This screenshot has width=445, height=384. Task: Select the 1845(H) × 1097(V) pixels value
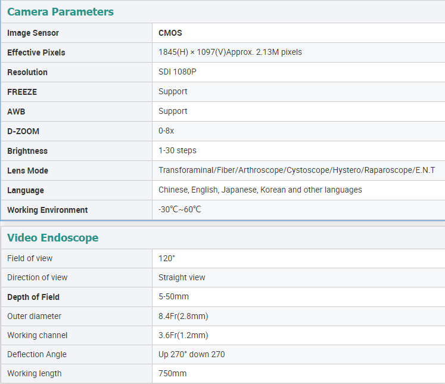(230, 52)
